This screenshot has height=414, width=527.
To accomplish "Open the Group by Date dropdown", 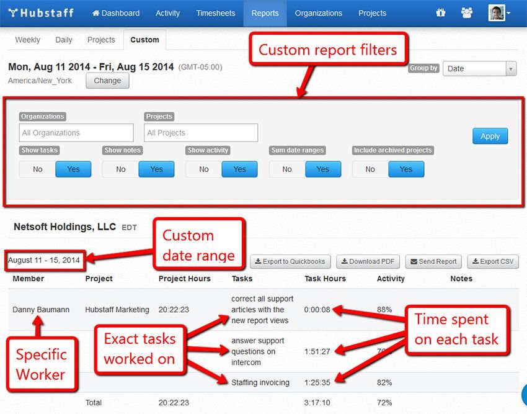I will [480, 69].
